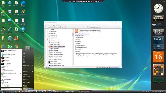166x93 pixels.
Task: Open the Windows Vista logo file icon
Action: pos(23,22)
